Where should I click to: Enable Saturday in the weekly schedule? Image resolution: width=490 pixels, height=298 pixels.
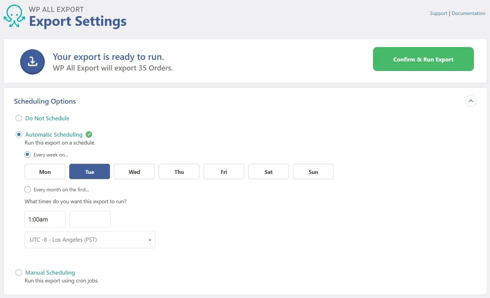tap(268, 171)
